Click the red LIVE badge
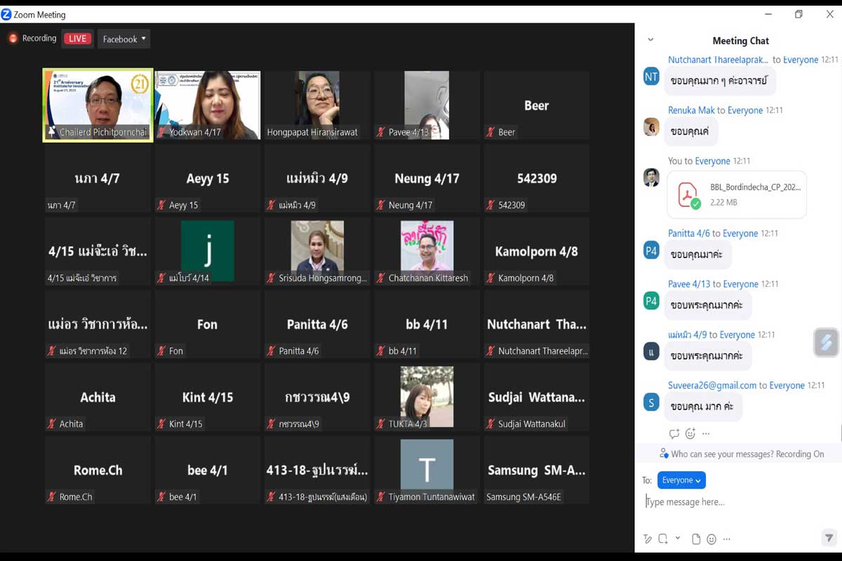The width and height of the screenshot is (842, 561). pos(77,39)
